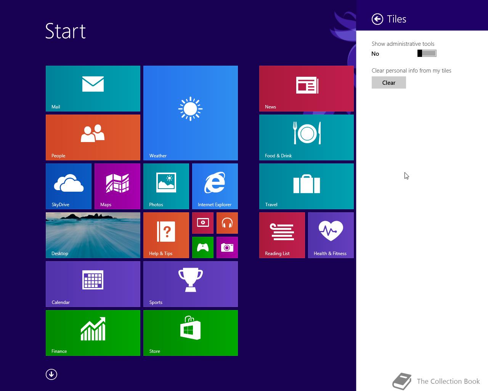The image size is (488, 391).
Task: Open the small Games controller tile
Action: point(203,247)
